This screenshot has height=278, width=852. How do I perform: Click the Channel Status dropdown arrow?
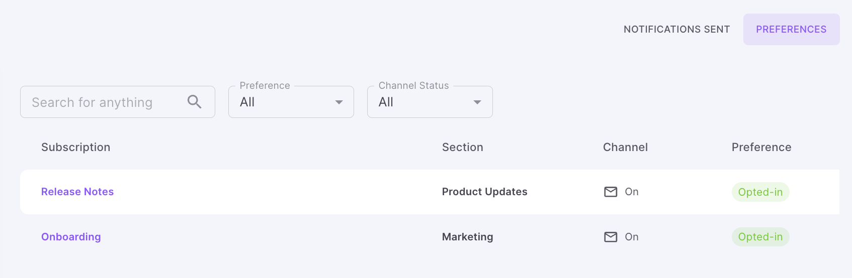tap(477, 102)
